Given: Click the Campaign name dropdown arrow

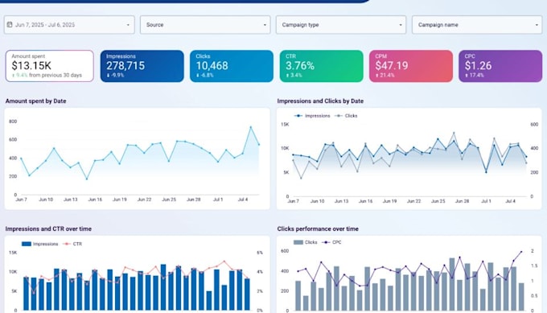Looking at the screenshot, I should click(x=537, y=25).
